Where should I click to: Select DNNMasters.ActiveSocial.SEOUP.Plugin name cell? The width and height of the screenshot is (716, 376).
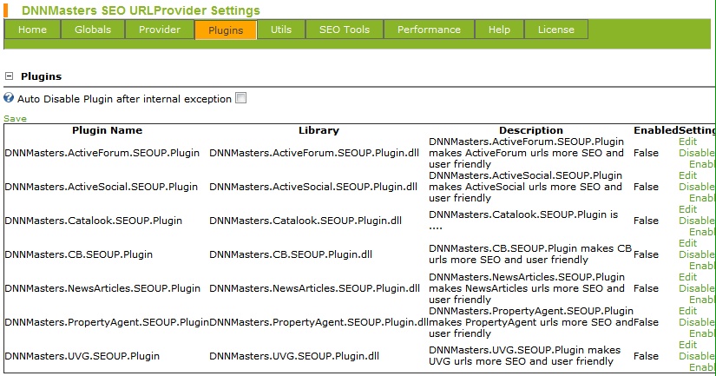102,187
